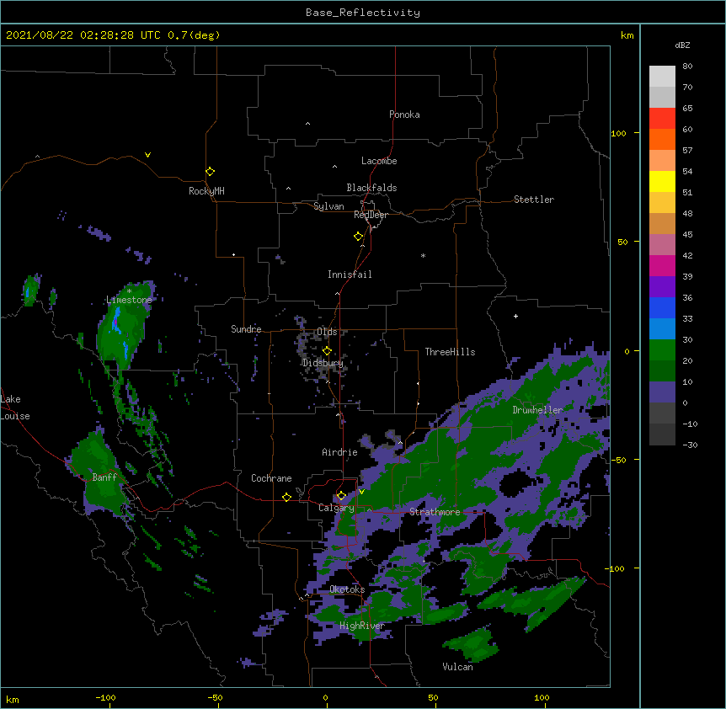Click the blue 36 dBZ legend band
The height and width of the screenshot is (709, 726).
662,307
